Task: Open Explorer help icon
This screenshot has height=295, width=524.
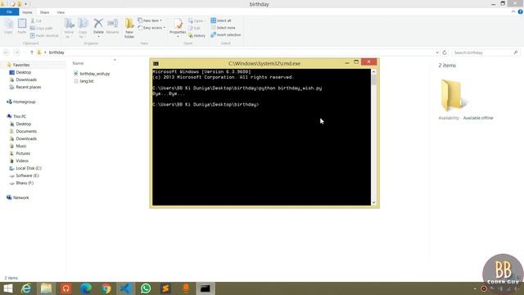Action: coord(521,11)
